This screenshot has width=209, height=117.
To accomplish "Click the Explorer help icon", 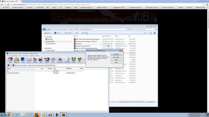I will (154, 33).
